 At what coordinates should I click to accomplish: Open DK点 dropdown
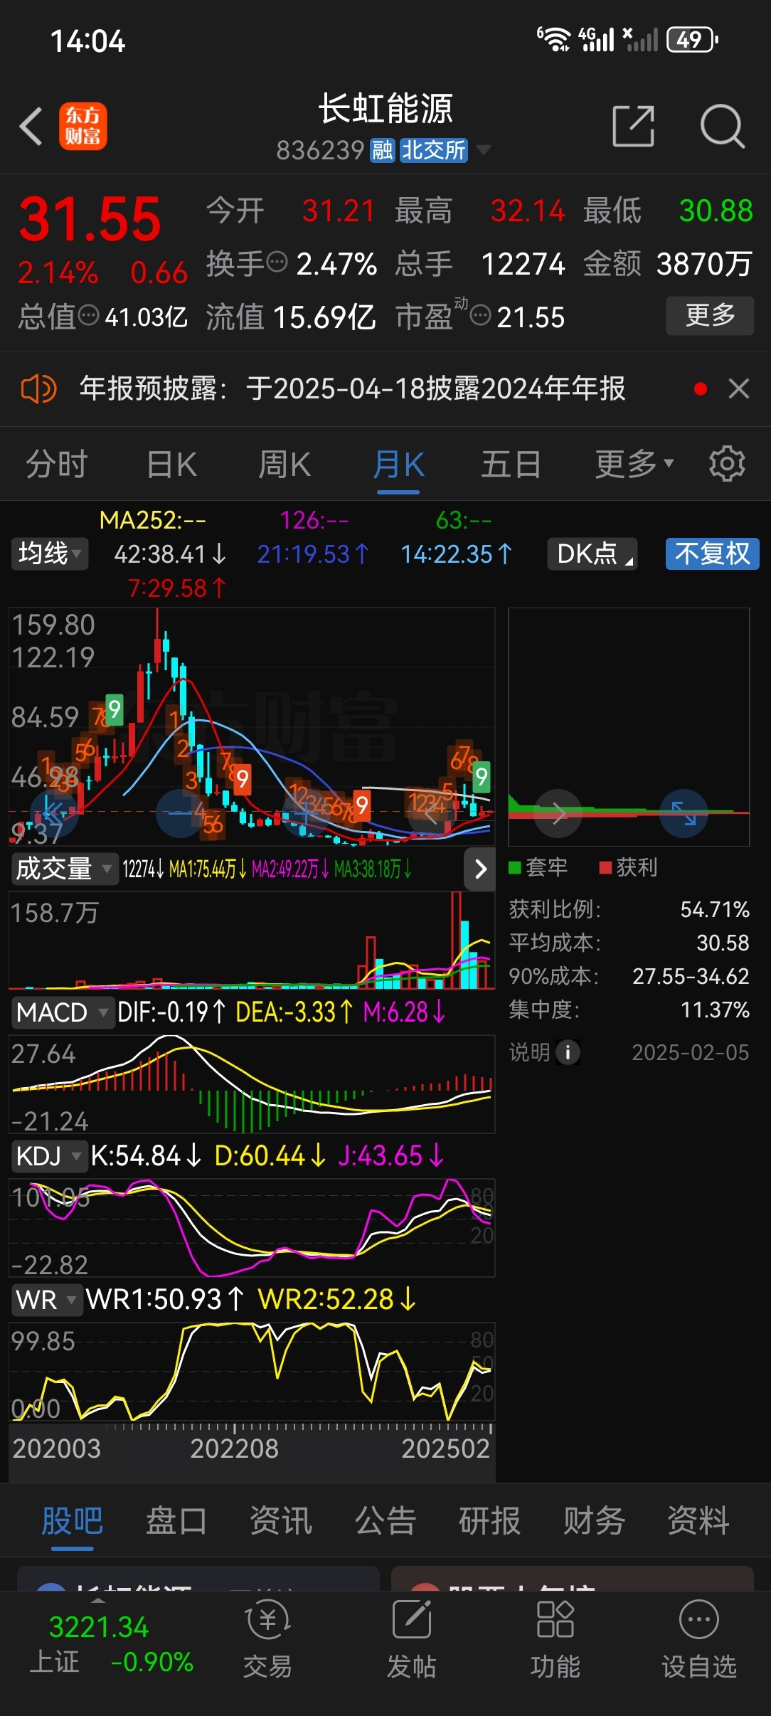tap(592, 554)
